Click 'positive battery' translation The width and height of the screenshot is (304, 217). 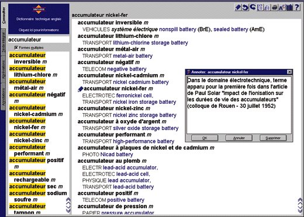tap(126, 200)
